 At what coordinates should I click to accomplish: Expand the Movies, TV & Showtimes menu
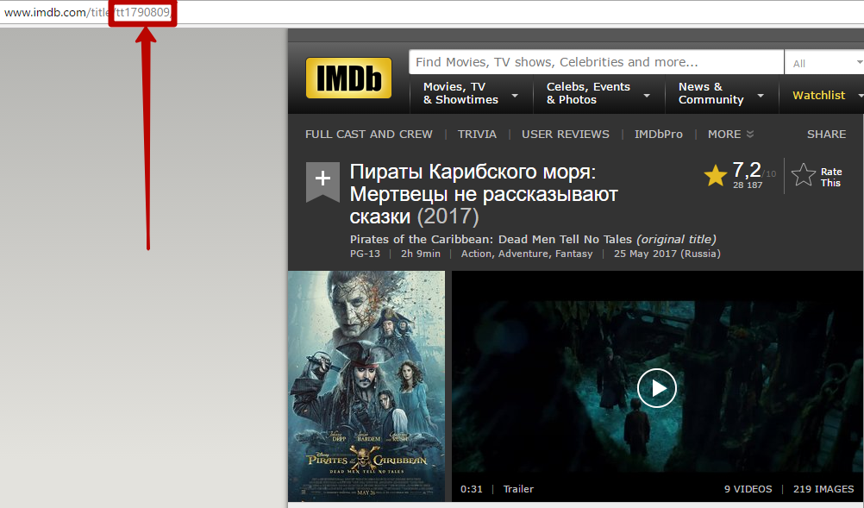coord(471,93)
